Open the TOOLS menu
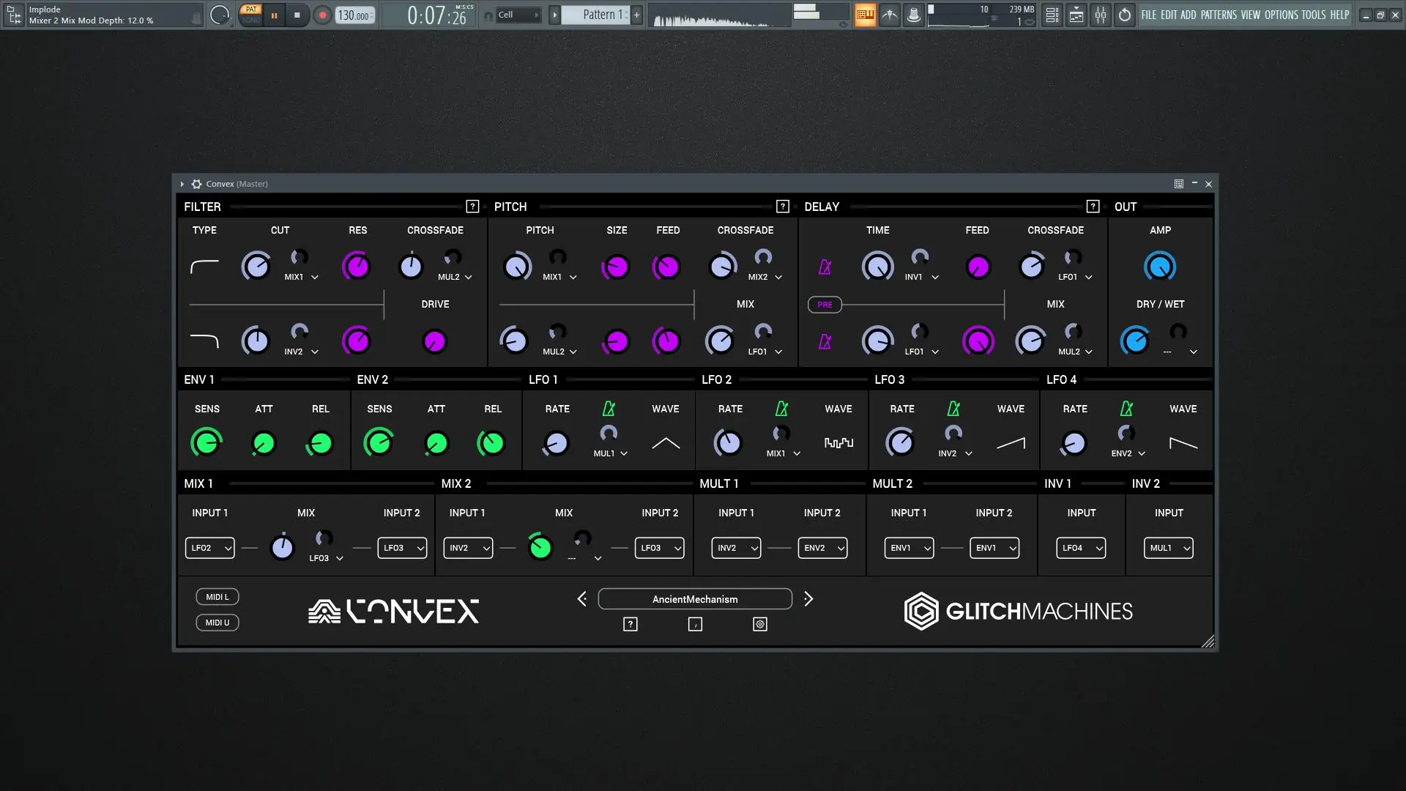The height and width of the screenshot is (791, 1406). pos(1313,15)
